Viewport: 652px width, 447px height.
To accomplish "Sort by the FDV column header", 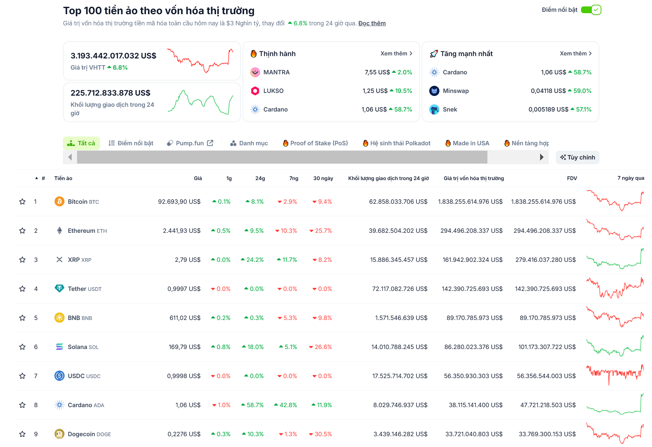I will tap(572, 178).
